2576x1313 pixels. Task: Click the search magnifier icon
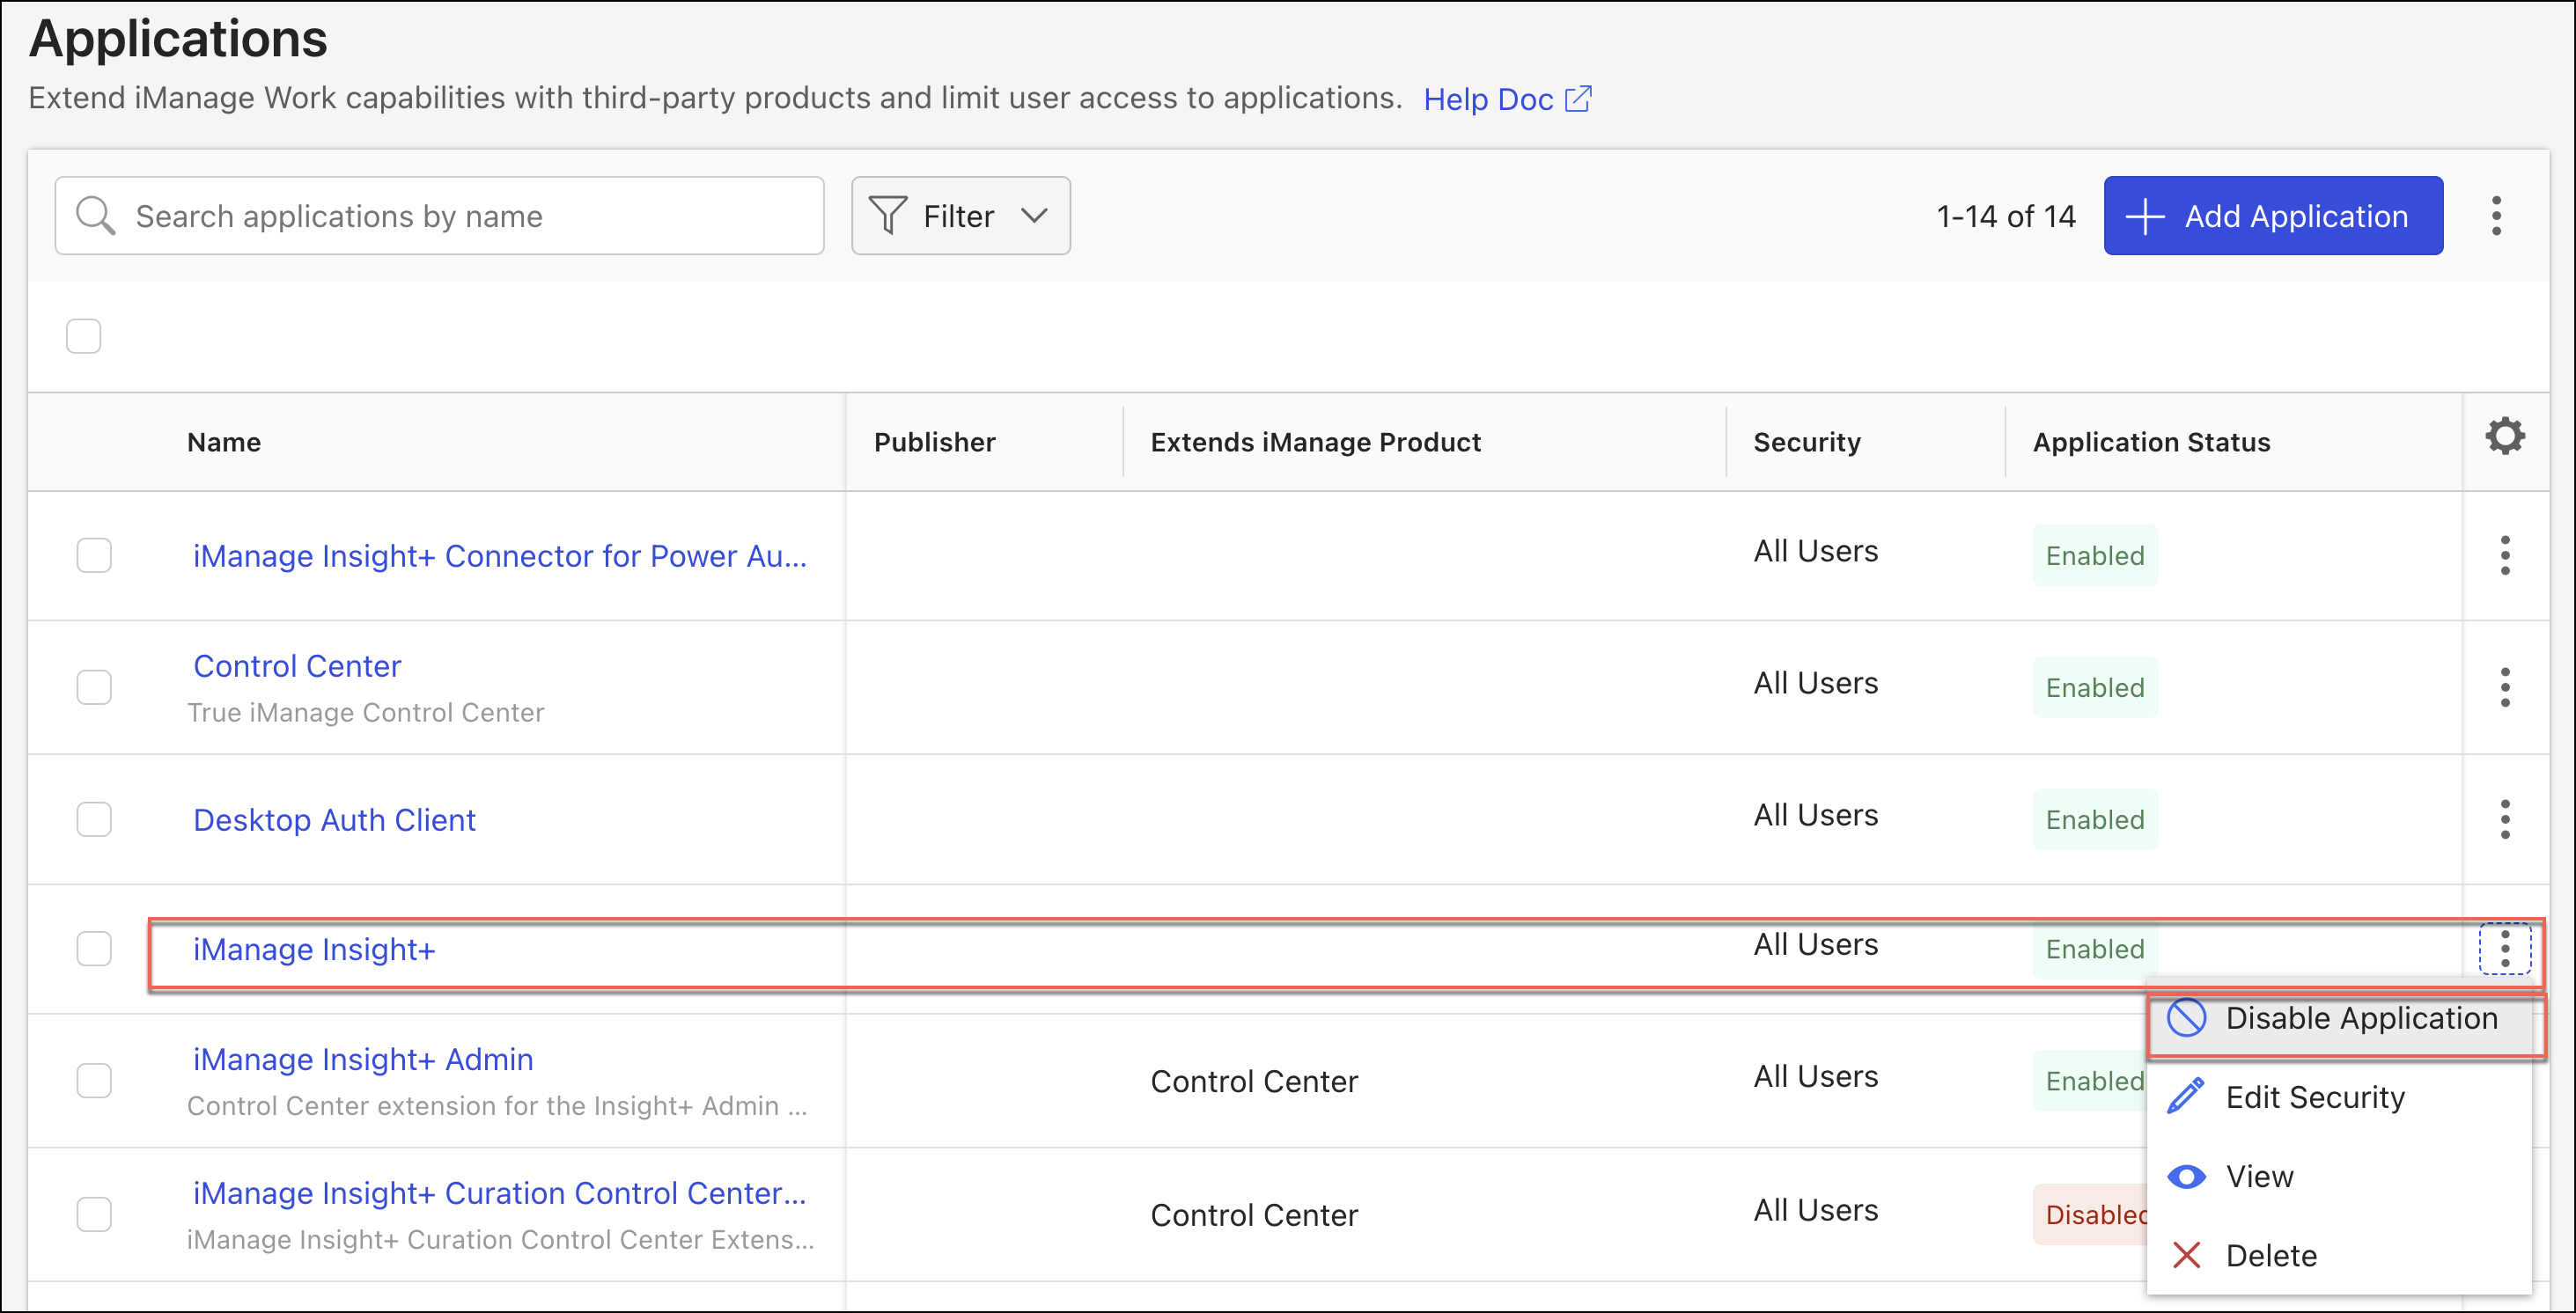point(95,215)
